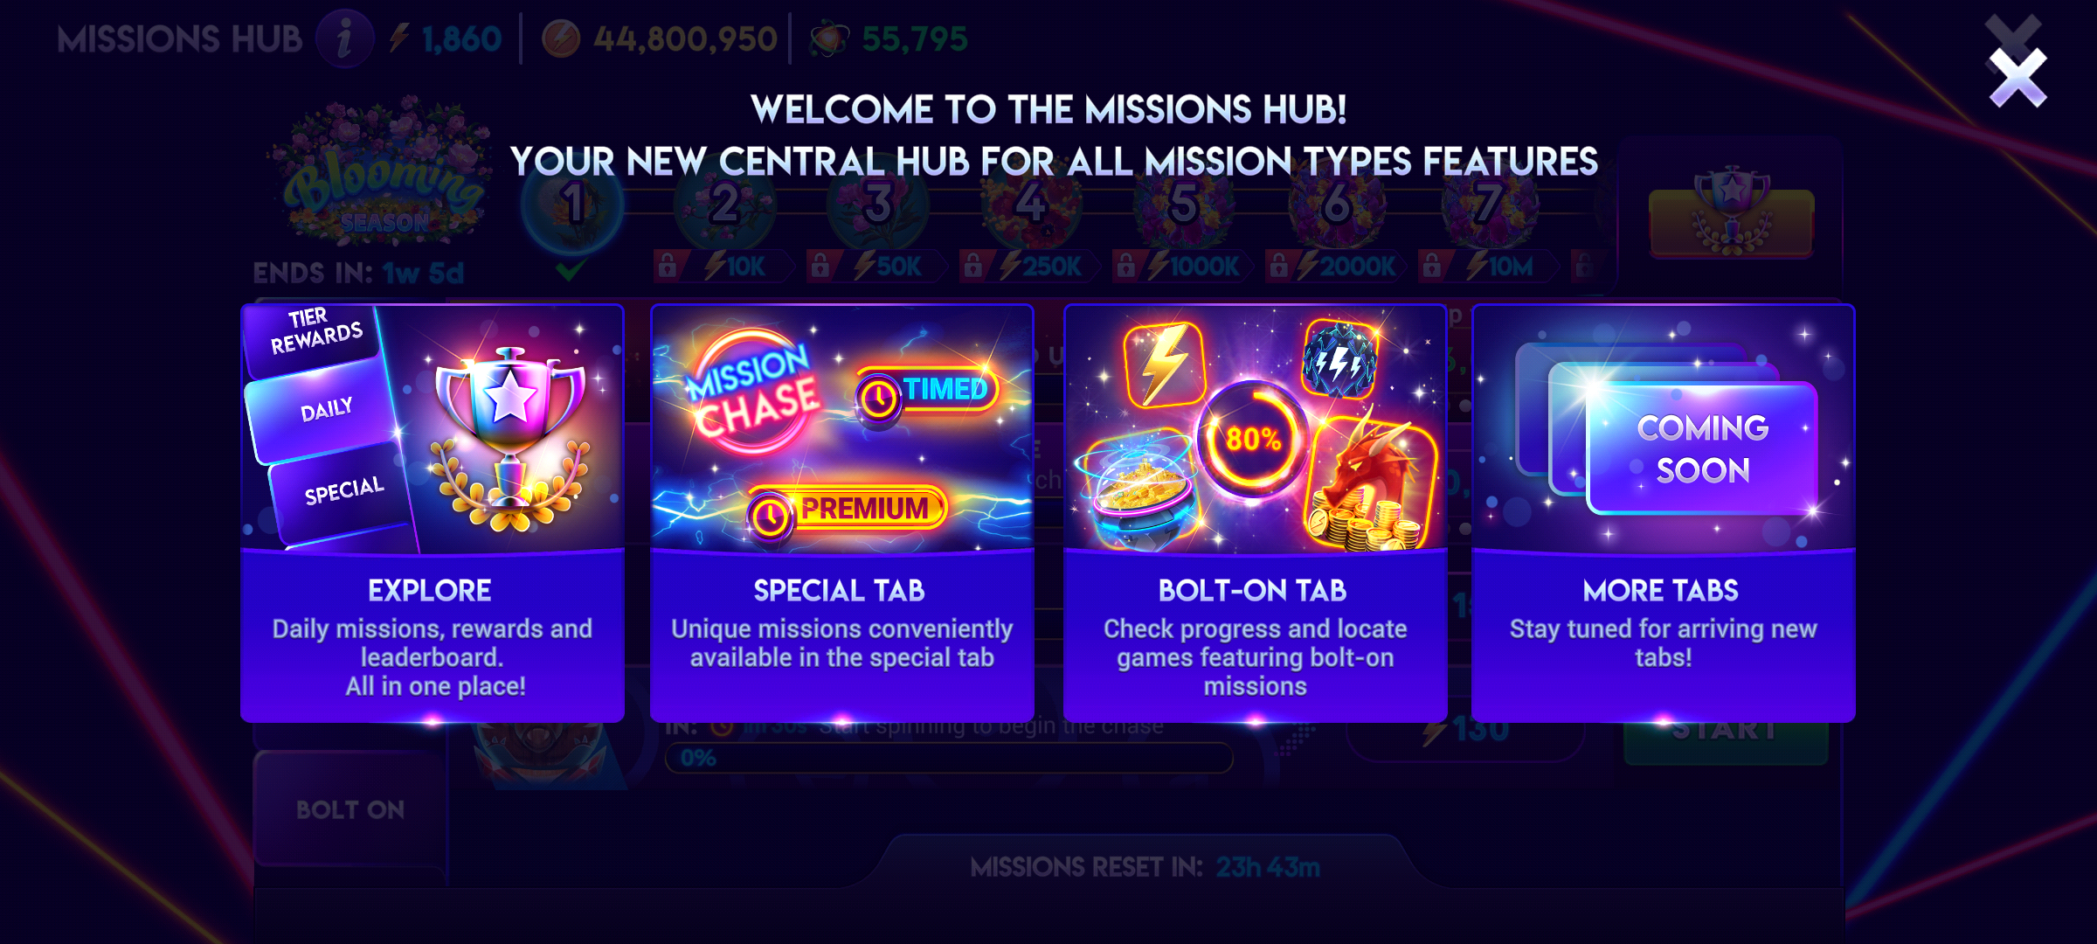The height and width of the screenshot is (944, 2097).
Task: Close the welcome overlay with the X
Action: click(2017, 78)
